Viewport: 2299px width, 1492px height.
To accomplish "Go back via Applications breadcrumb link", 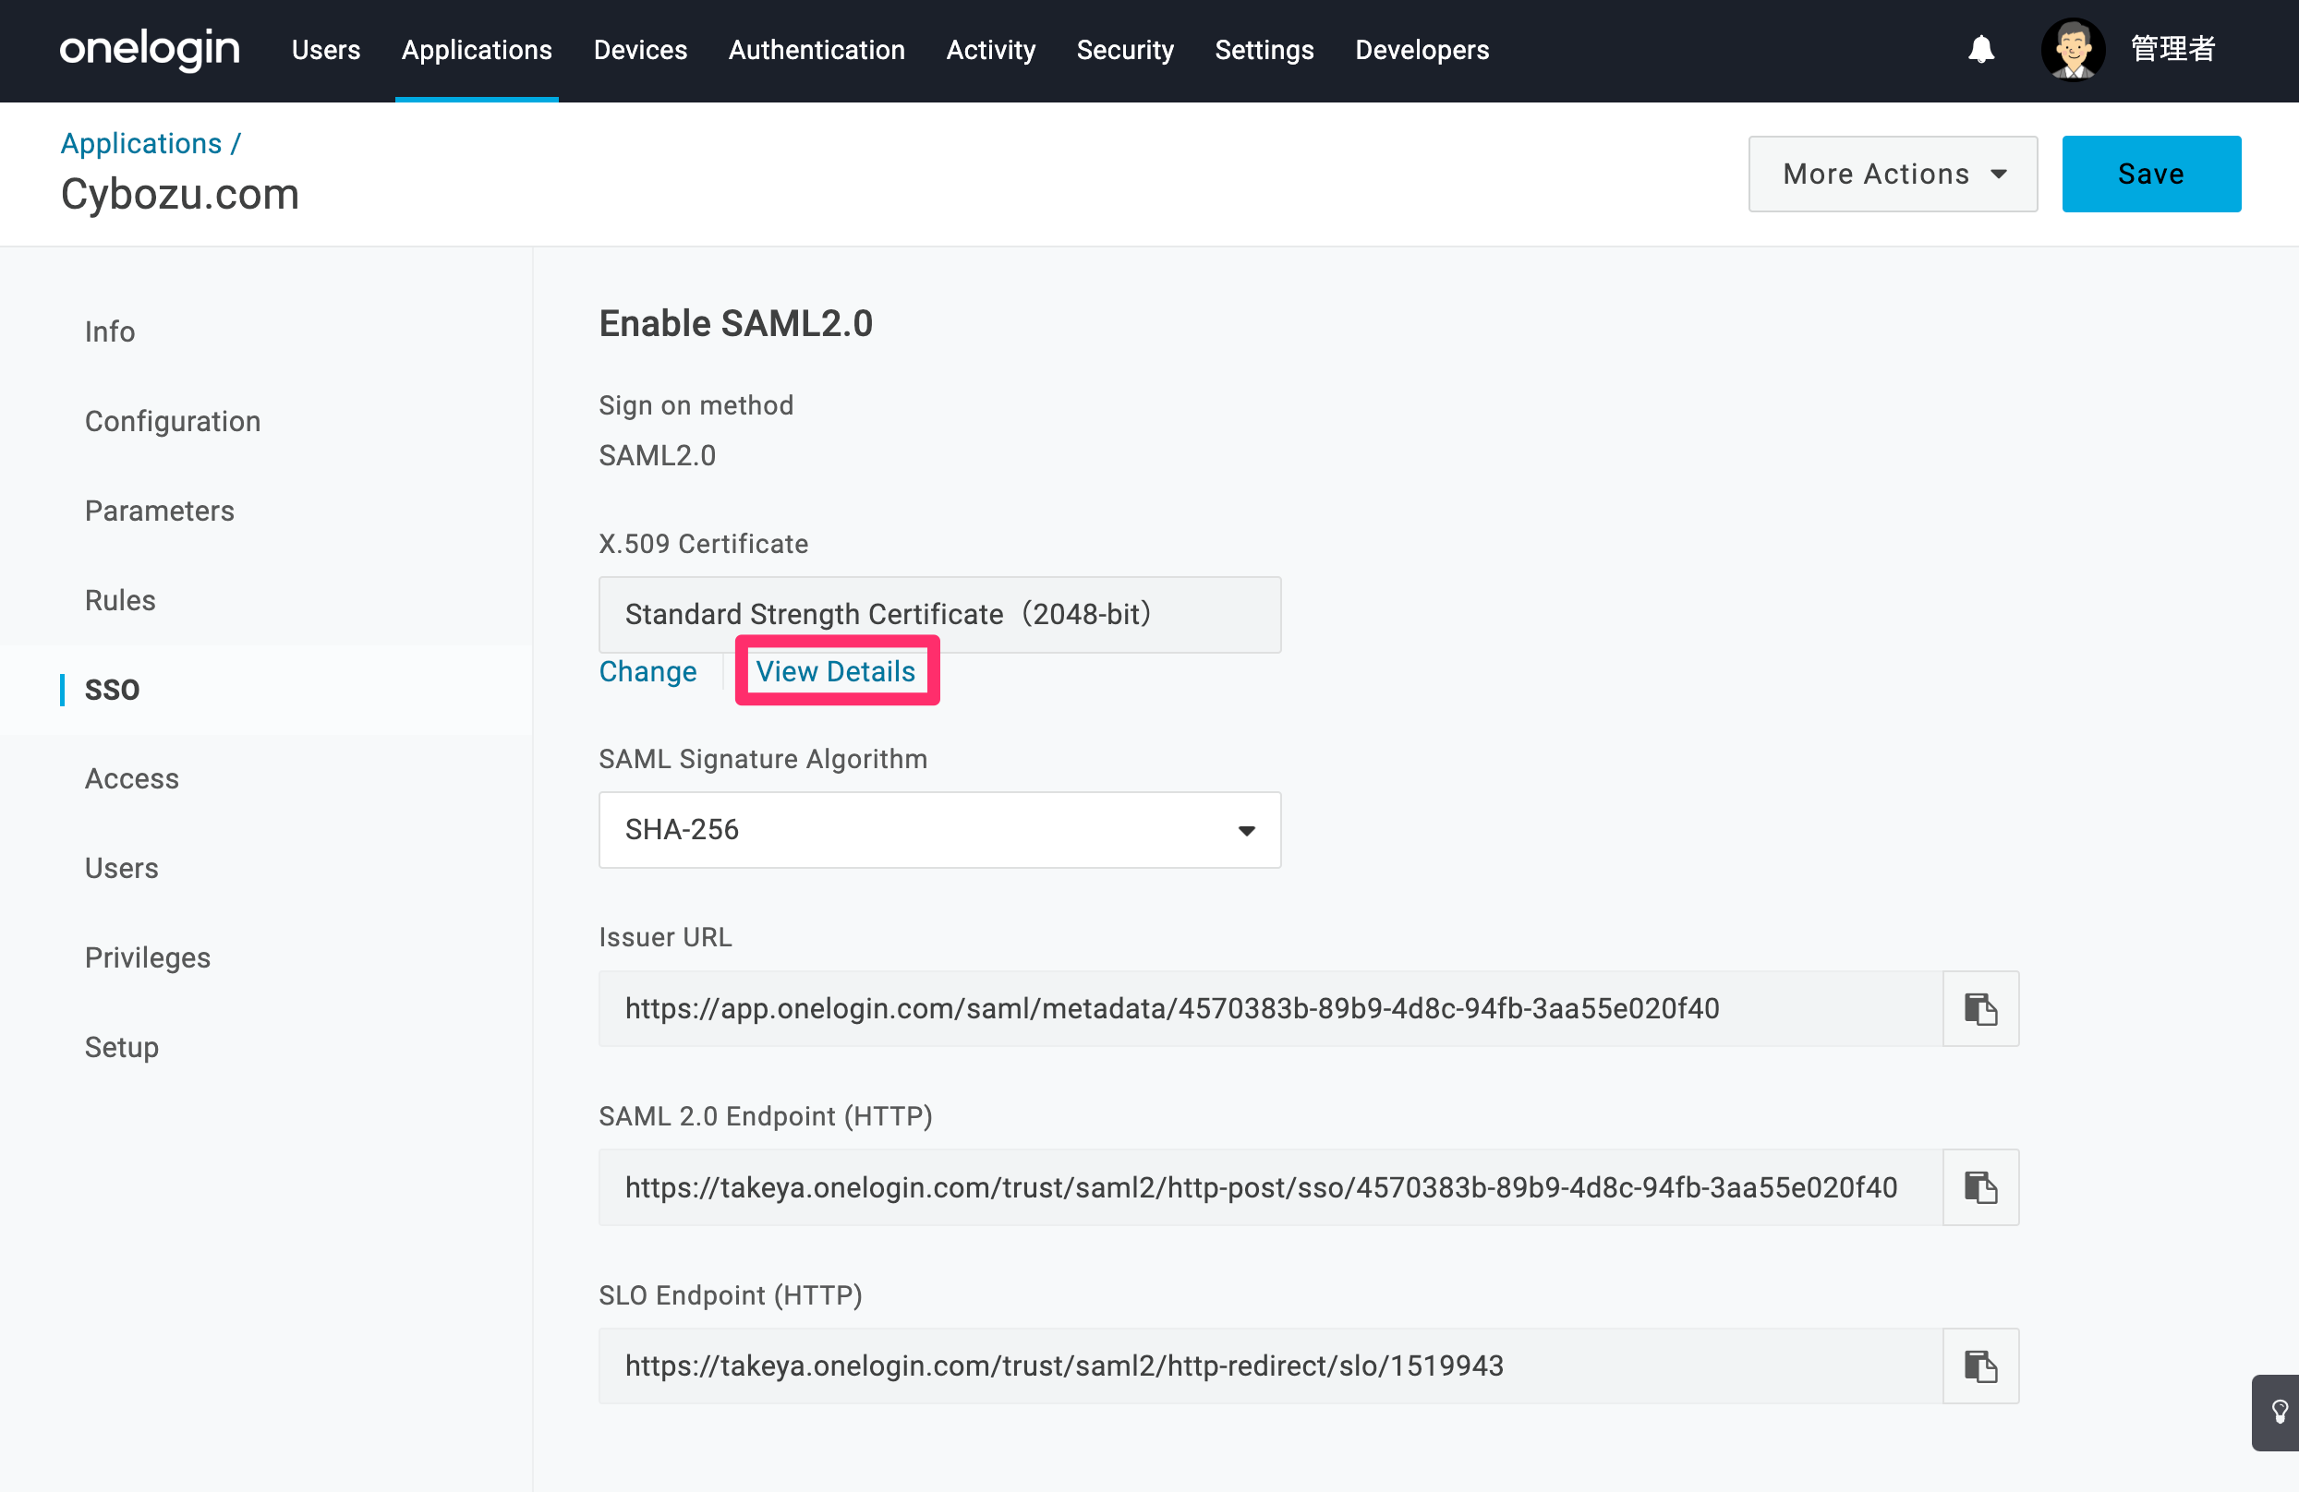I will click(141, 143).
